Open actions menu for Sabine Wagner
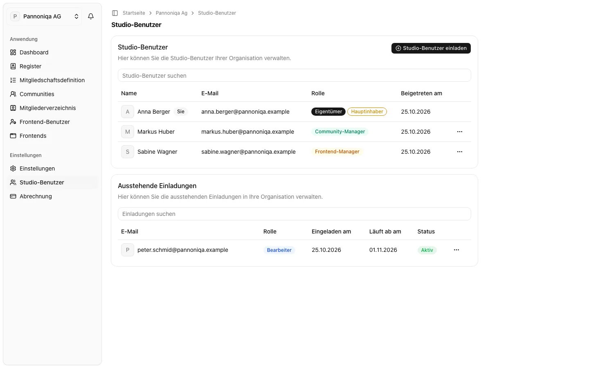Screen dimensions: 589x368 (x=460, y=152)
